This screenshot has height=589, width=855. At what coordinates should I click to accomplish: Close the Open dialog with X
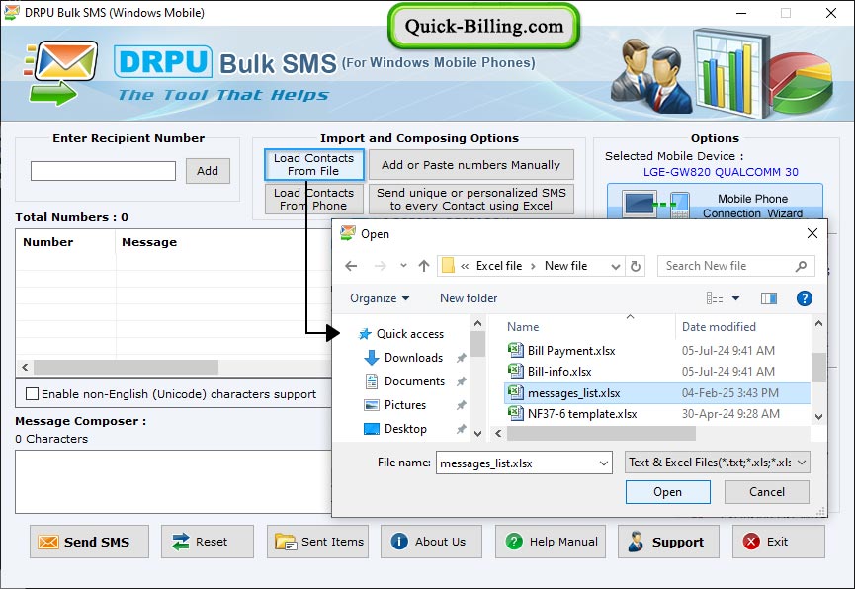click(812, 233)
